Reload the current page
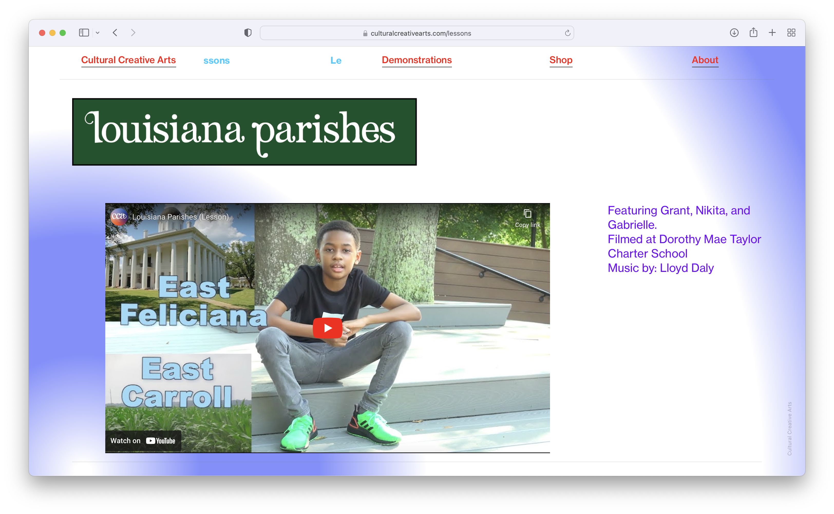Viewport: 834px width, 514px height. coord(567,33)
